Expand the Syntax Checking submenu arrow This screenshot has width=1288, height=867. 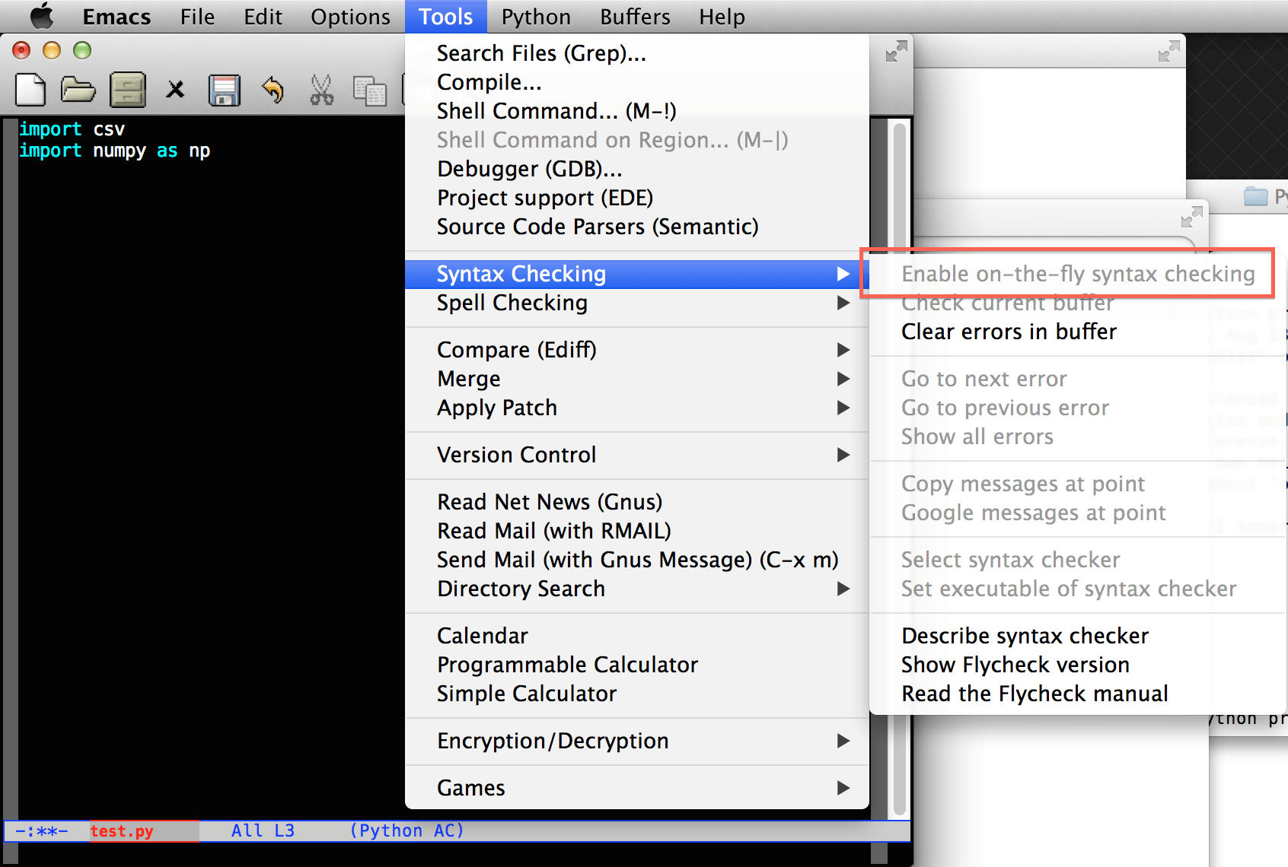coord(843,274)
